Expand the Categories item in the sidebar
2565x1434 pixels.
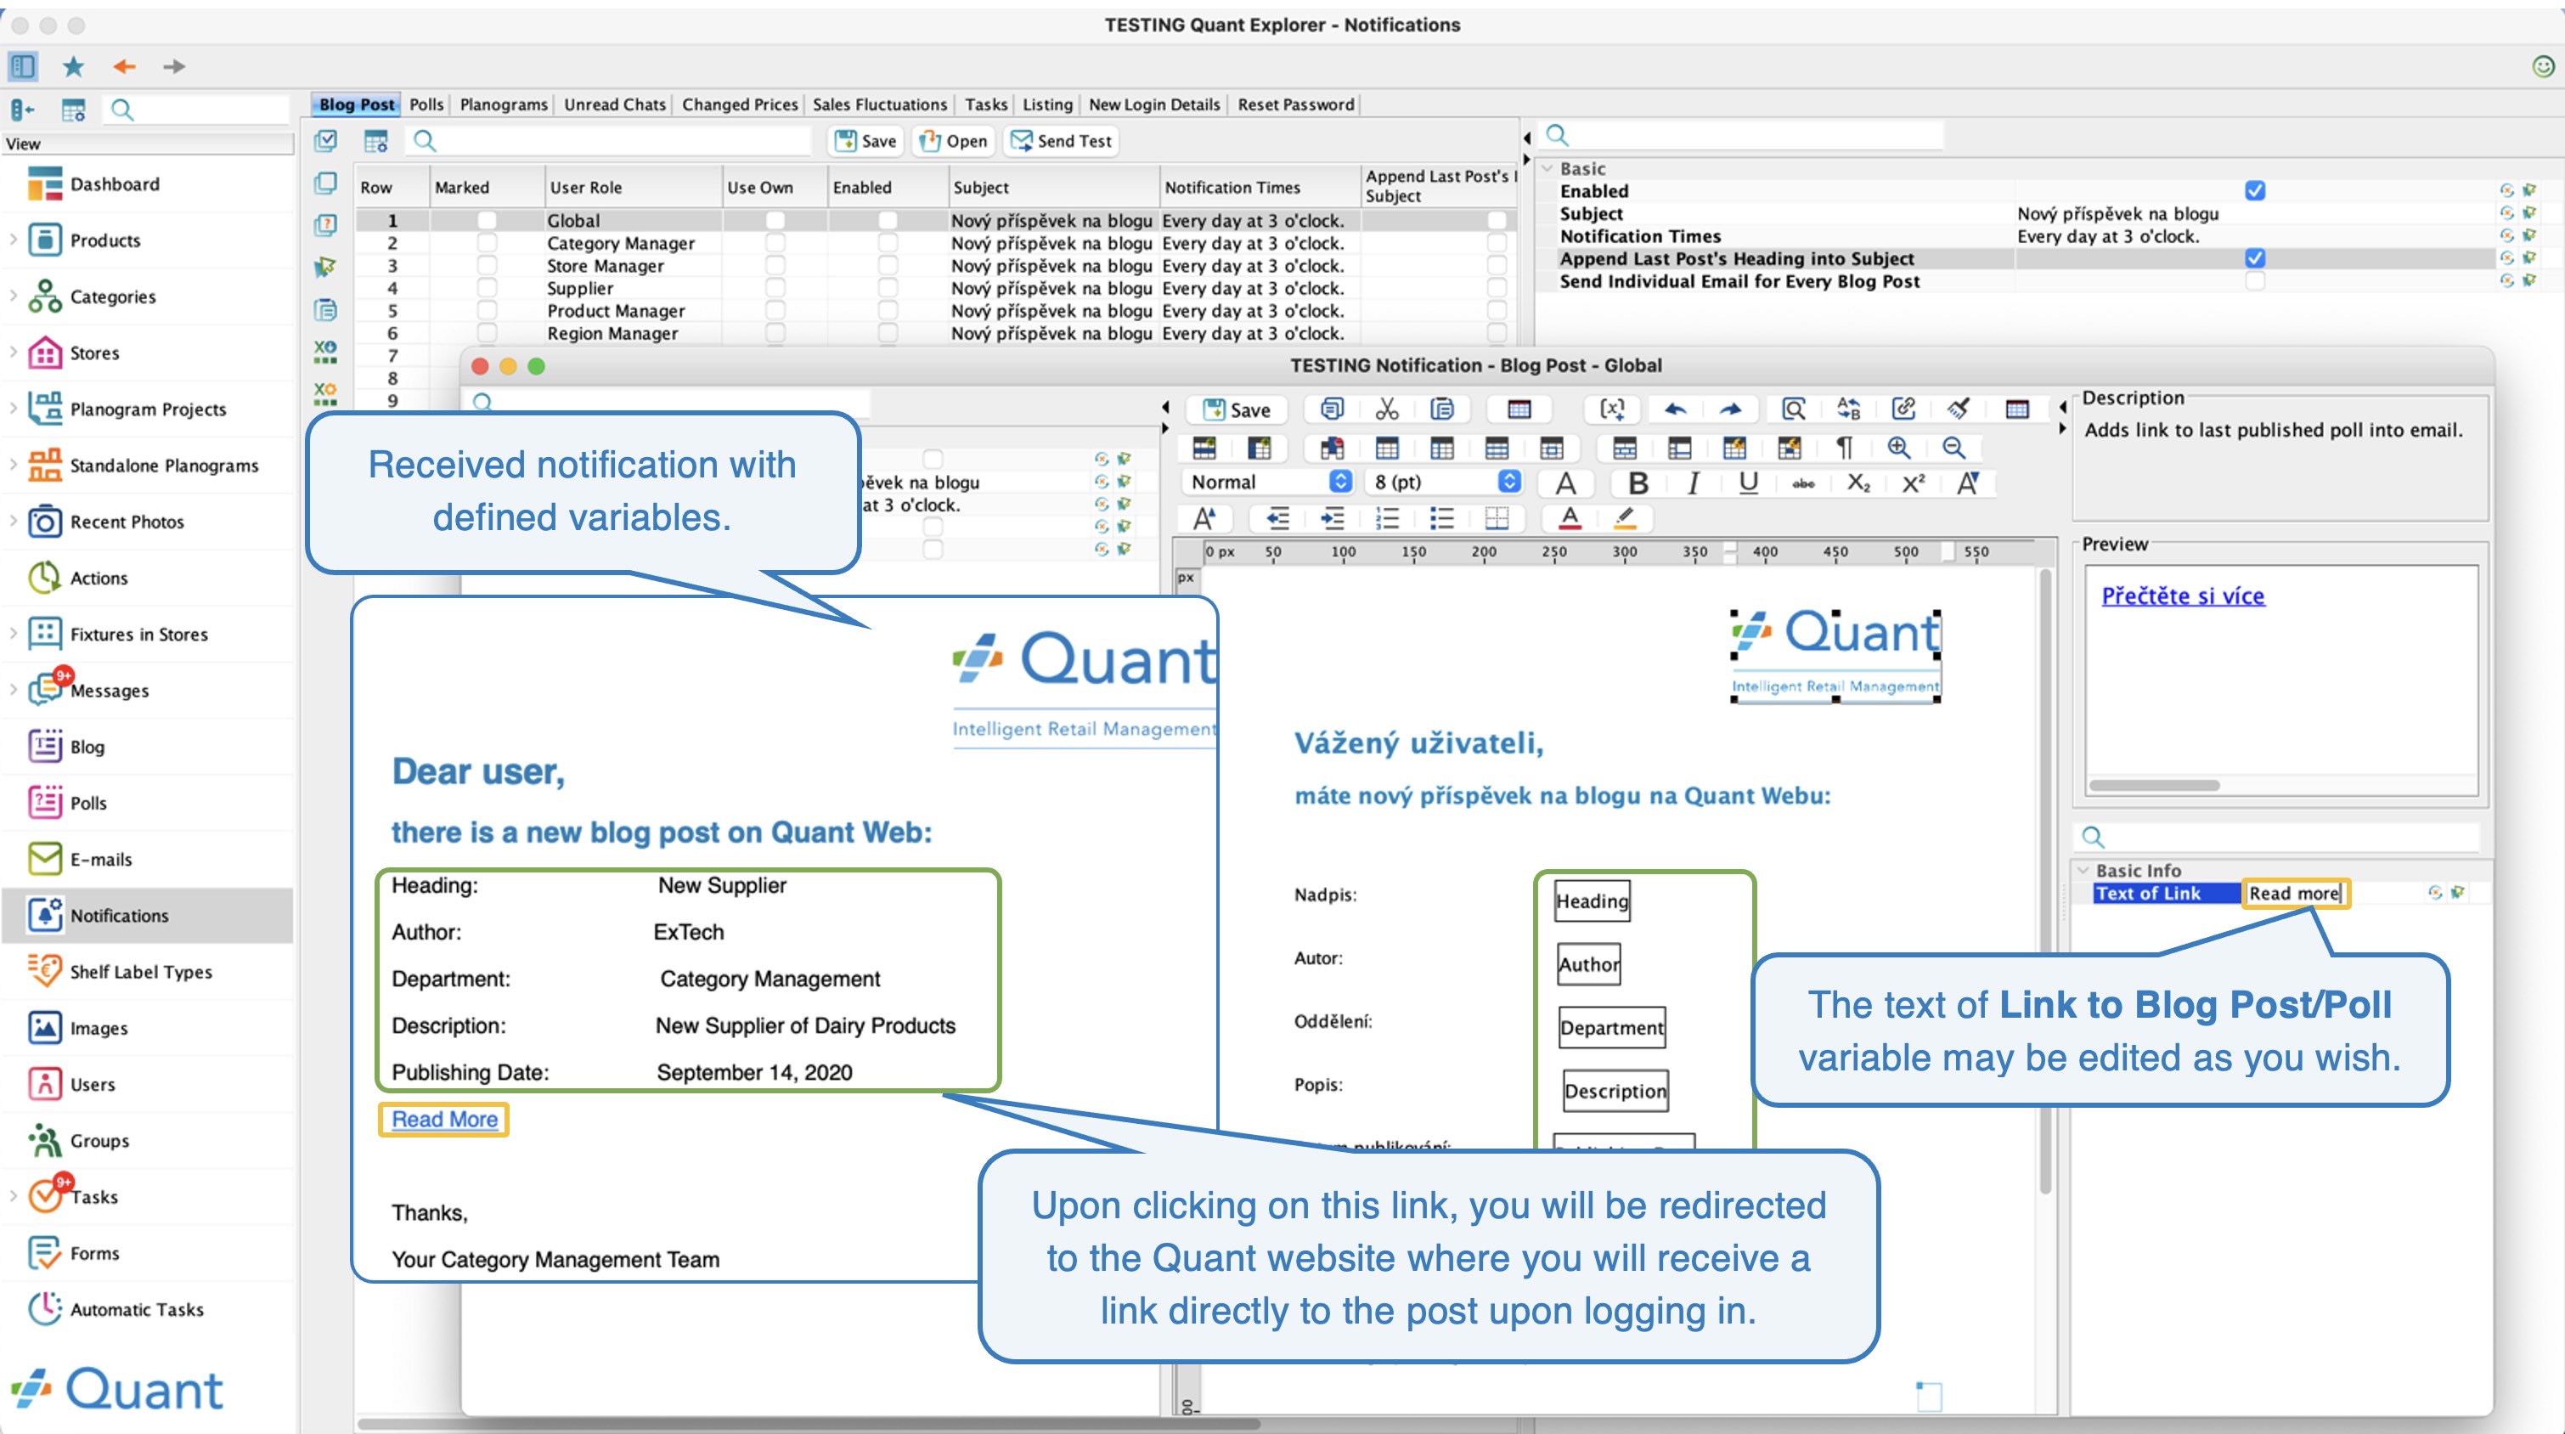click(x=13, y=296)
